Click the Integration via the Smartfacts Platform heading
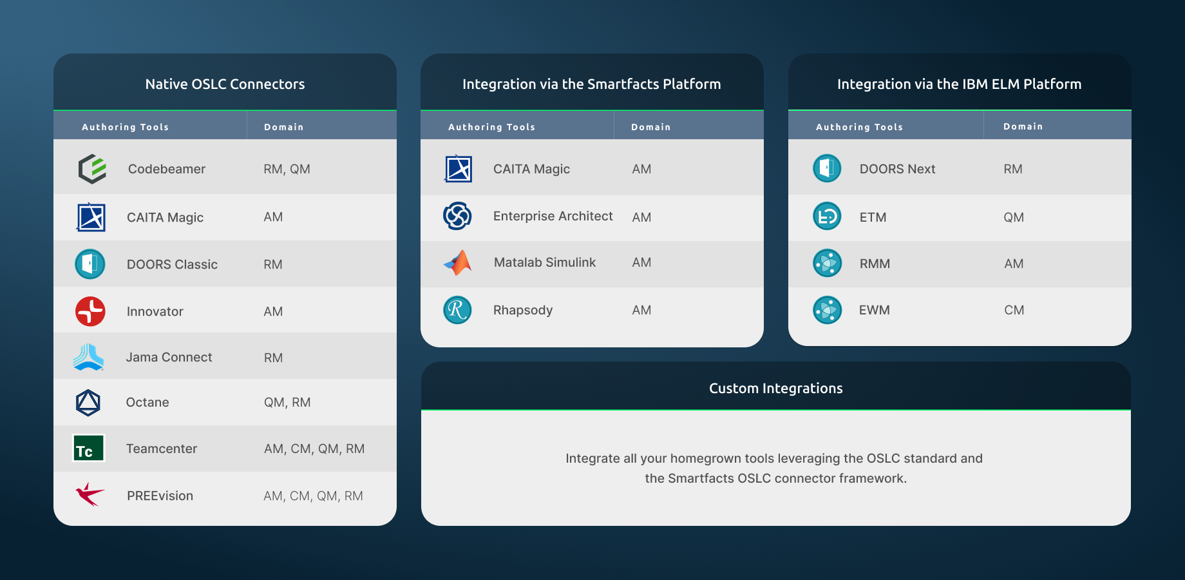Image resolution: width=1185 pixels, height=580 pixels. point(591,84)
